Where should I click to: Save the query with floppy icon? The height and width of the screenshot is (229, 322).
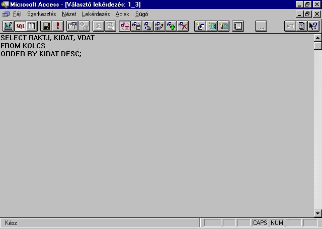click(46, 26)
